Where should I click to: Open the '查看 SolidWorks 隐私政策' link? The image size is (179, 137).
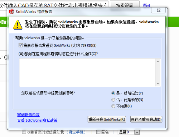[37, 120]
